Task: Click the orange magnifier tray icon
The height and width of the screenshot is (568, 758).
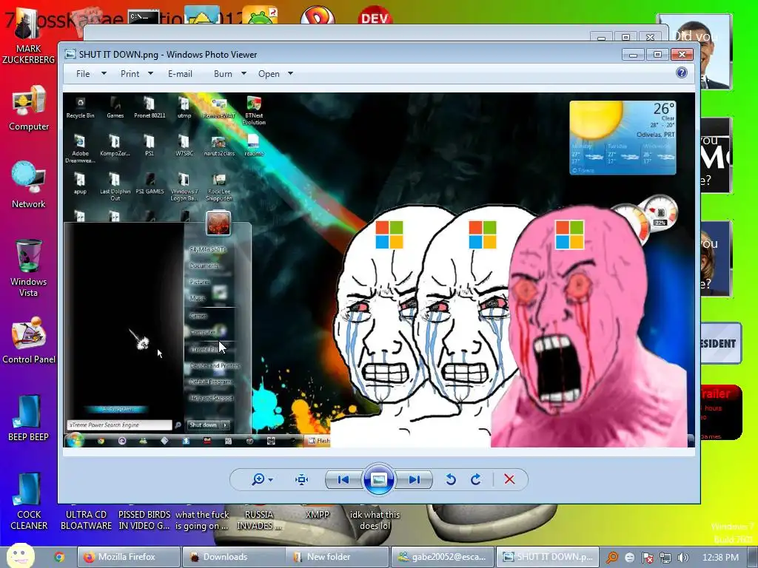Action: pos(612,558)
